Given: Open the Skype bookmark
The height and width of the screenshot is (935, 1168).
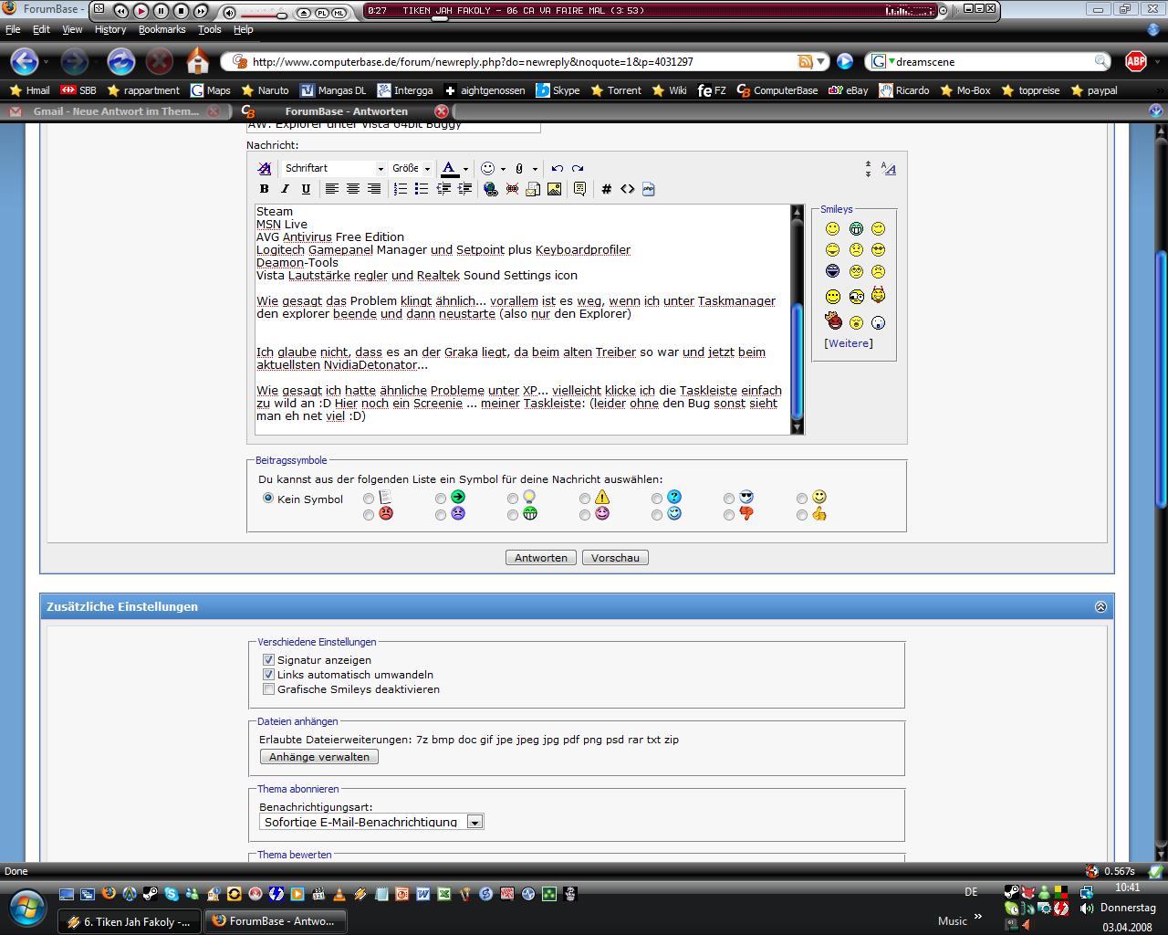Looking at the screenshot, I should point(558,90).
